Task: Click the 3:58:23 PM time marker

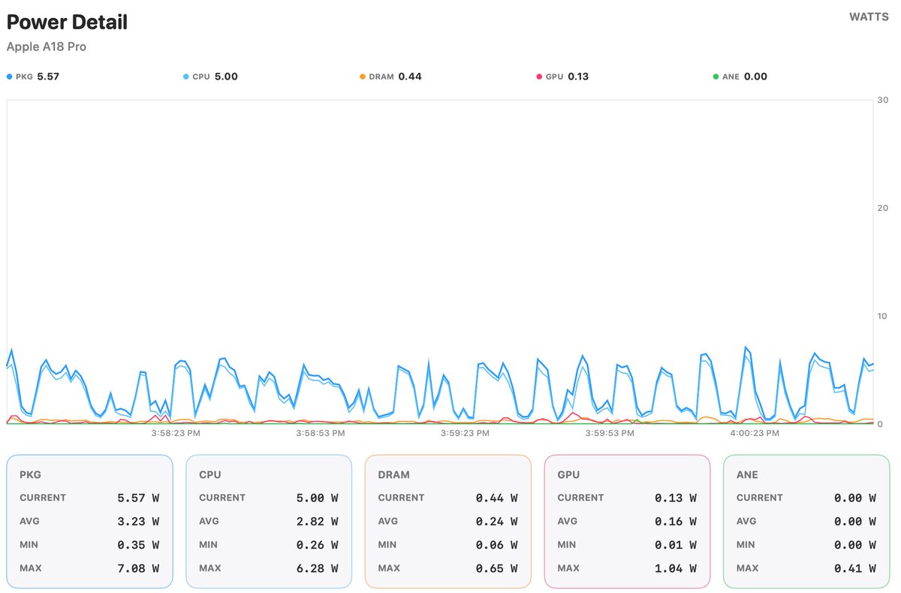Action: pyautogui.click(x=176, y=433)
